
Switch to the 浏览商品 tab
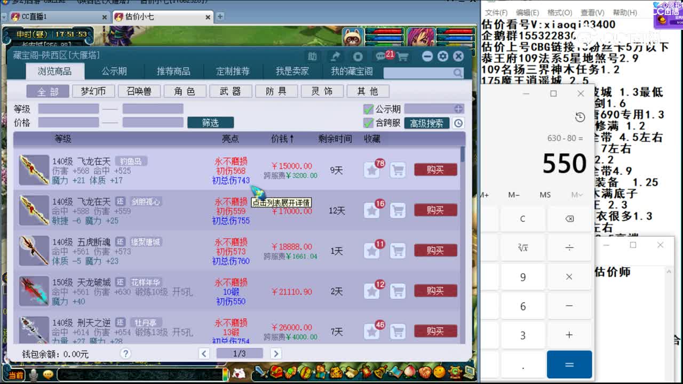point(54,71)
